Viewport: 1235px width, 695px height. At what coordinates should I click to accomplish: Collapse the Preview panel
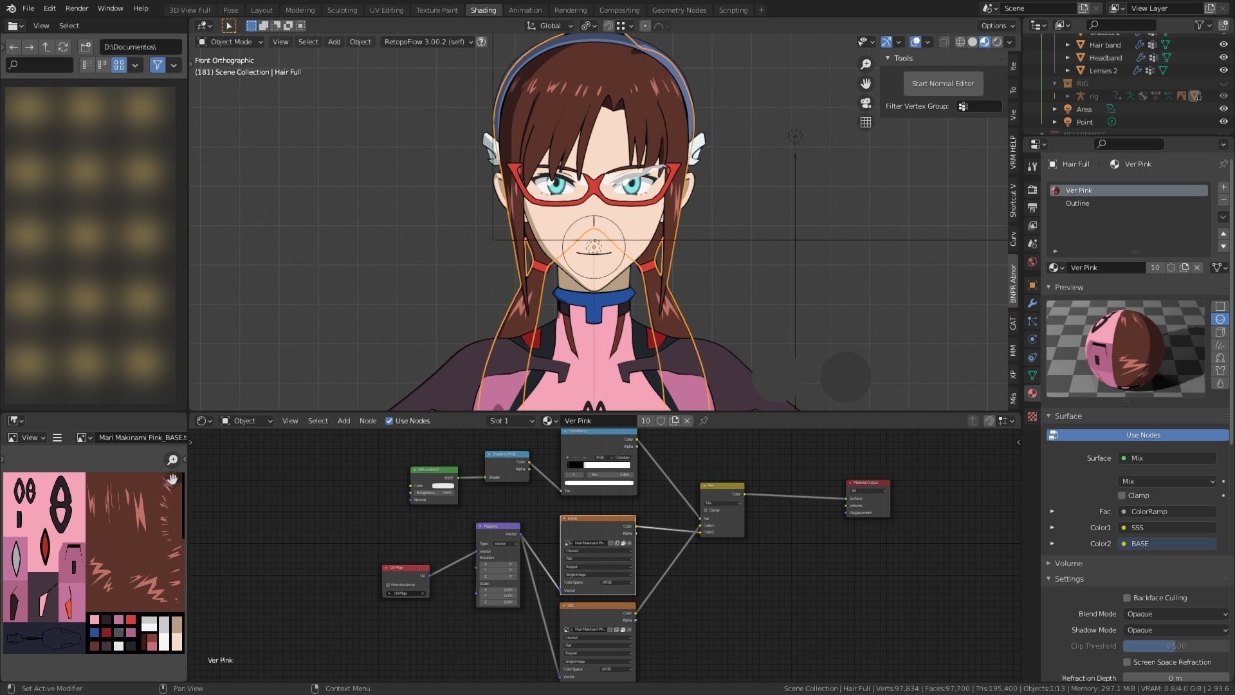[1049, 288]
